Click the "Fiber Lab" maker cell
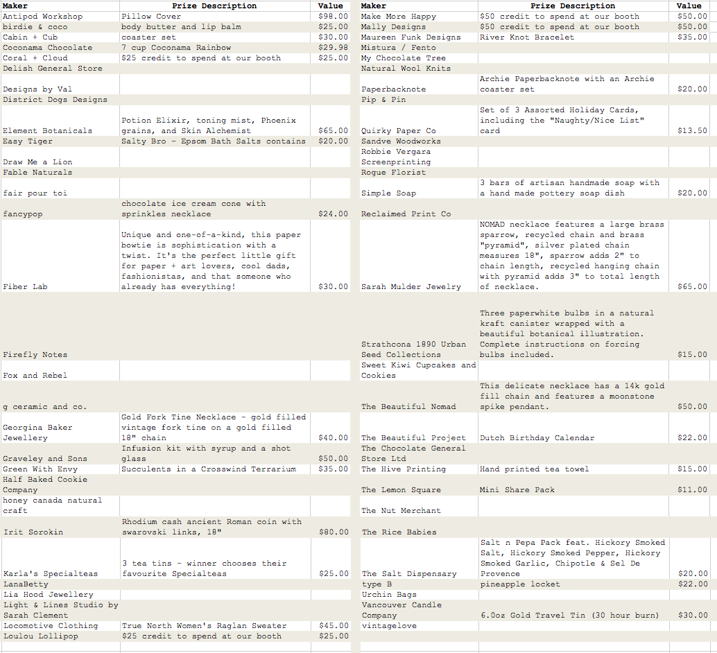This screenshot has height=653, width=717. click(60, 256)
